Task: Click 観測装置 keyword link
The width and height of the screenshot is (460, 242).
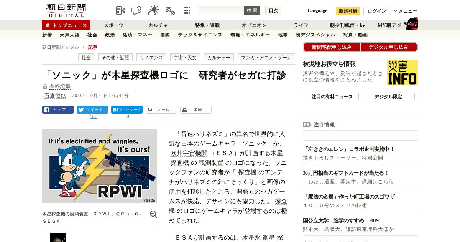Action: [211, 163]
